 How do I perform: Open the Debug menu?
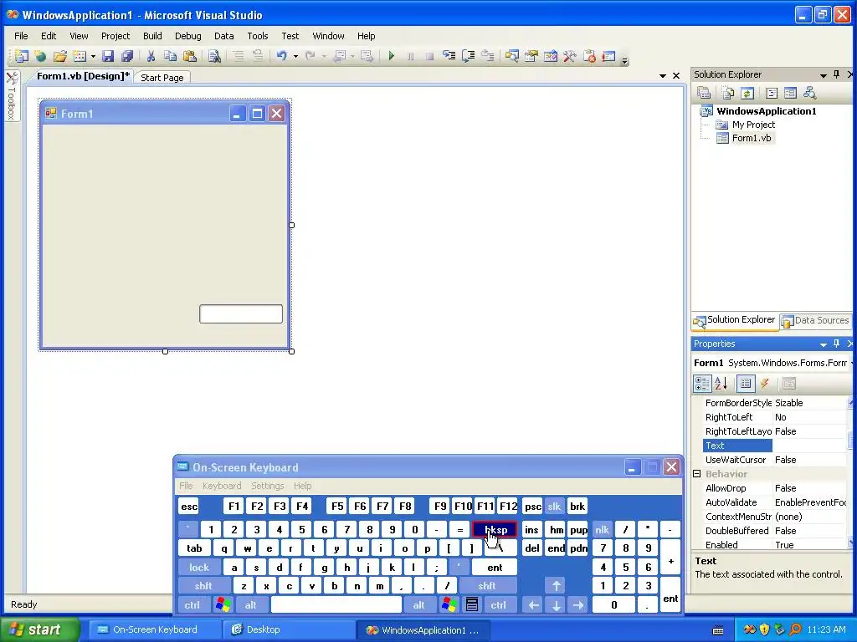point(188,36)
